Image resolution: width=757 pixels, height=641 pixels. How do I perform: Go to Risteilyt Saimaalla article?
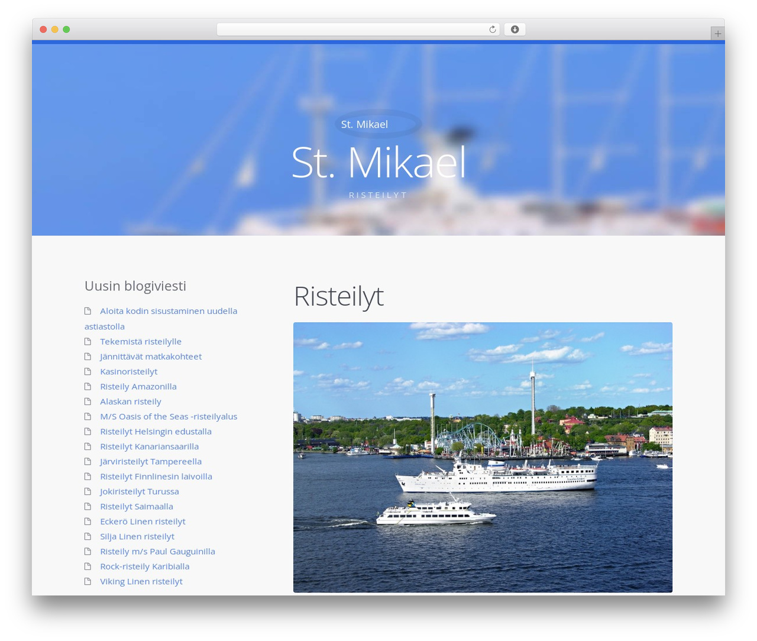coord(137,506)
